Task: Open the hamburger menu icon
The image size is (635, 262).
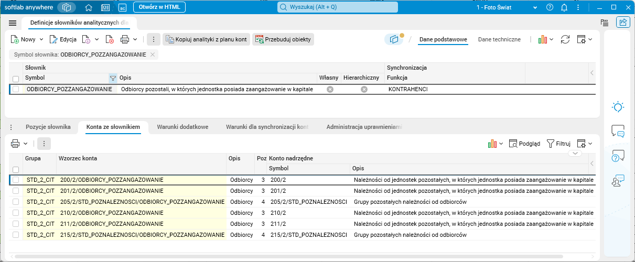Action: click(x=13, y=23)
